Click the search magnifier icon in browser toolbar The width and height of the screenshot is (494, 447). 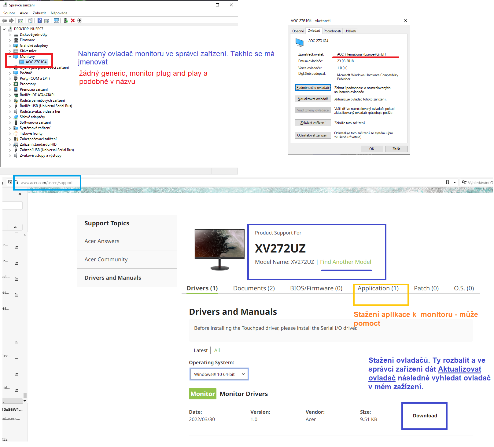coord(464,182)
